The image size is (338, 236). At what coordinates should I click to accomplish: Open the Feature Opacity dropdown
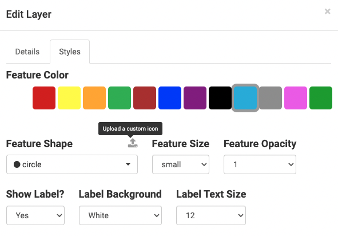[x=260, y=164]
